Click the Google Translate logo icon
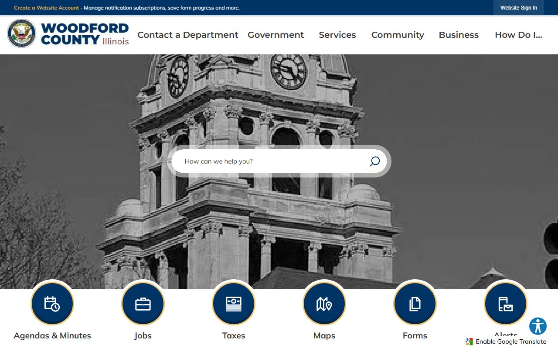The image size is (558, 348). coord(470,342)
